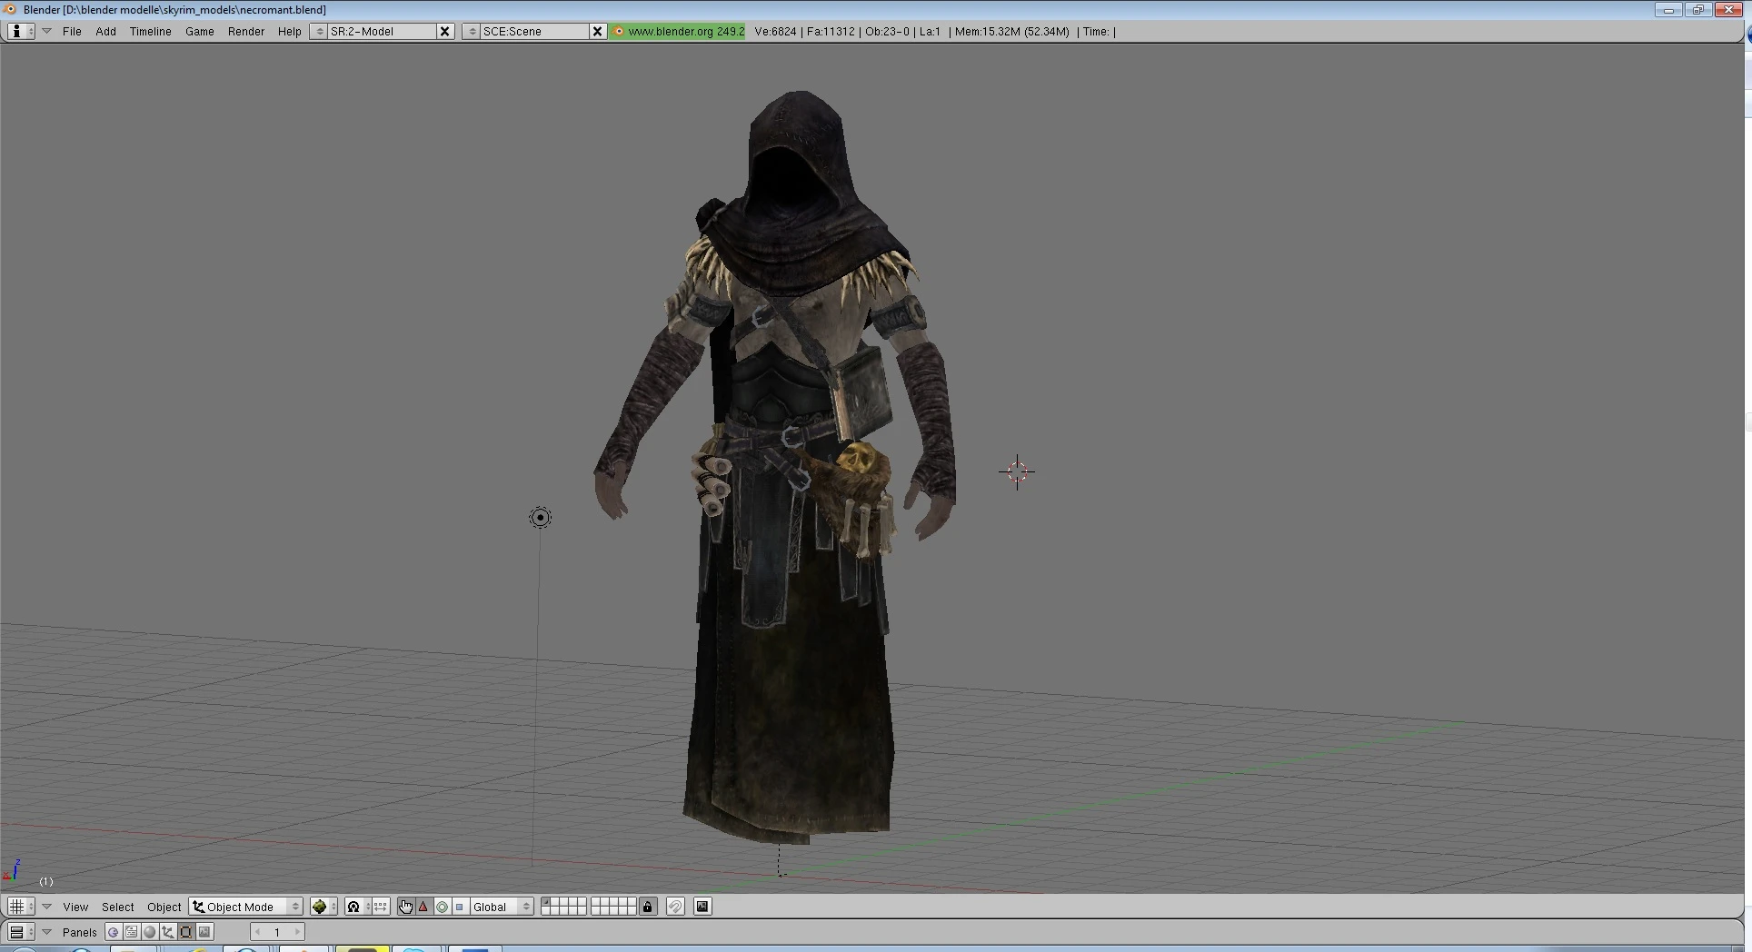Image resolution: width=1752 pixels, height=952 pixels.
Task: Open the Panels menu
Action: coord(80,932)
